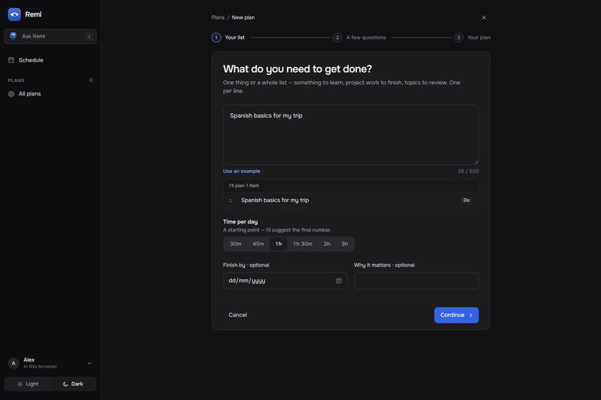Viewport: 601px width, 400px height.
Task: Click the text area resize handle corner
Action: (x=476, y=162)
